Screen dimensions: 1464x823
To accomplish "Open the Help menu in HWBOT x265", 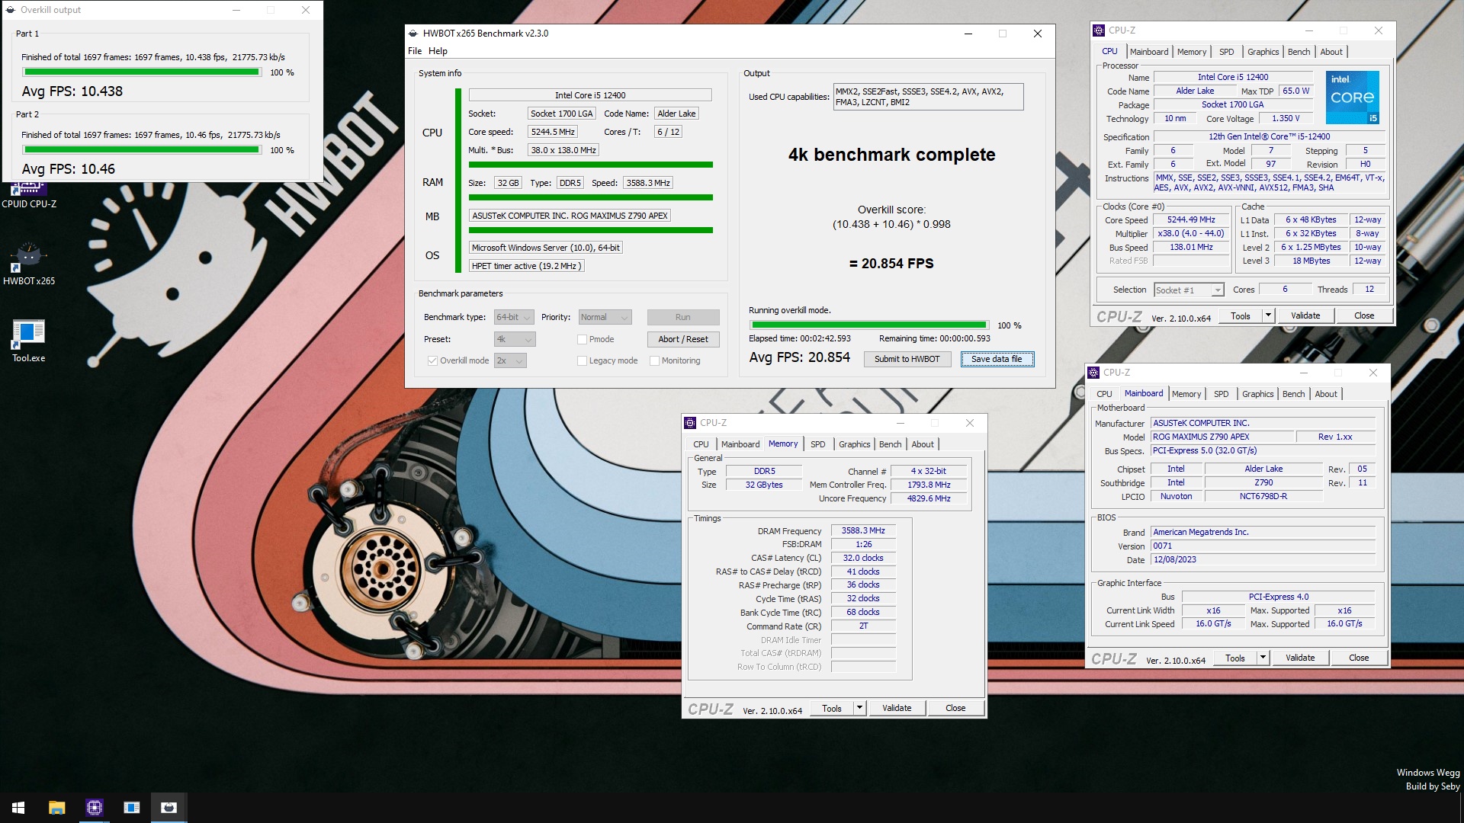I will (438, 51).
